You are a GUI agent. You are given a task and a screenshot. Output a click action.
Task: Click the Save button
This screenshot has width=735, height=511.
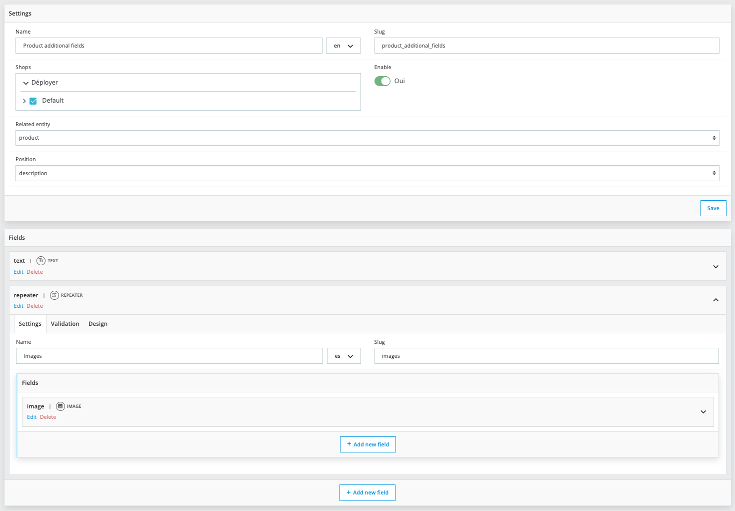[713, 208]
